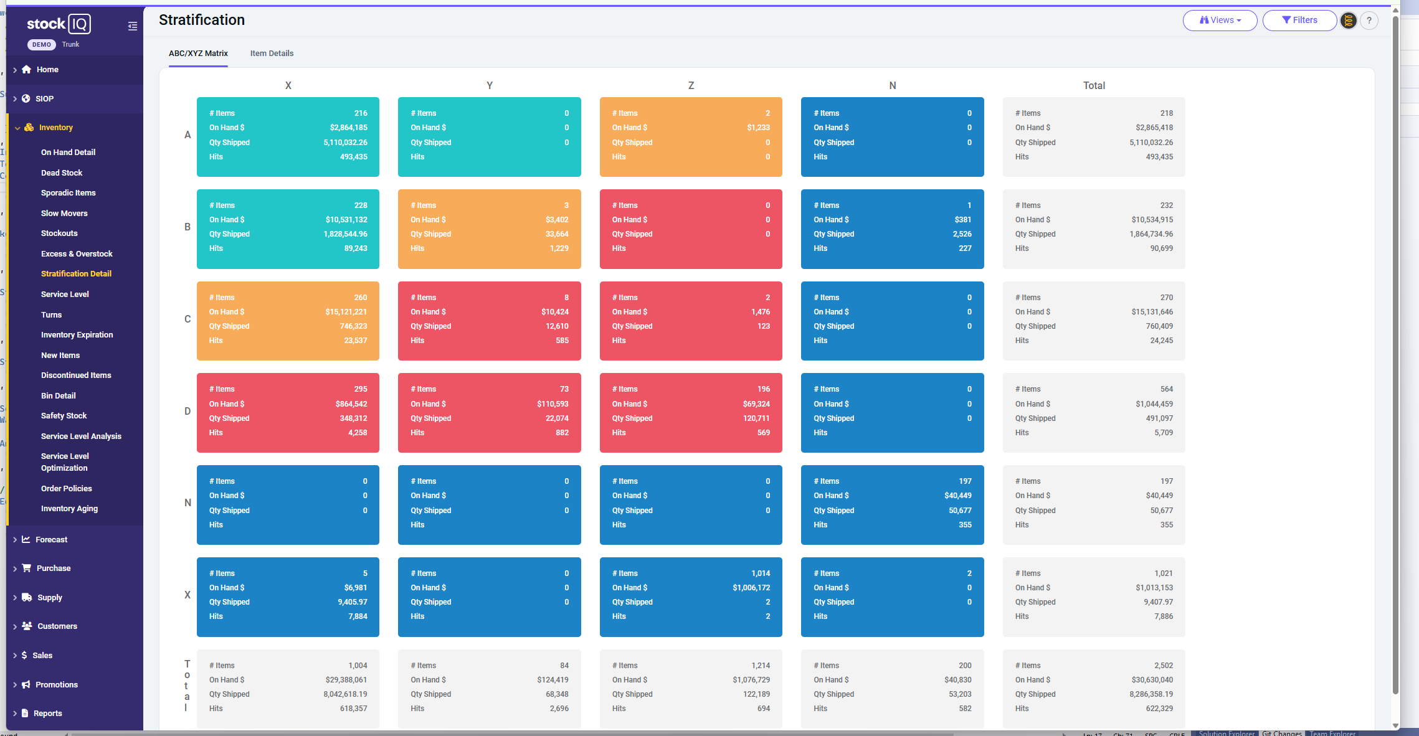
Task: Open Bin Detail page
Action: click(58, 395)
